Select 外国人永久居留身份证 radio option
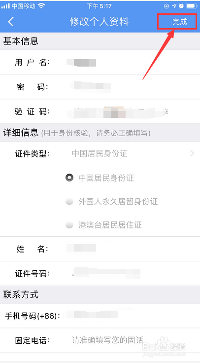This screenshot has width=200, height=363. tap(69, 201)
